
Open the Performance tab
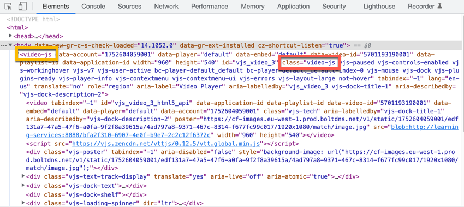pyautogui.click(x=210, y=6)
